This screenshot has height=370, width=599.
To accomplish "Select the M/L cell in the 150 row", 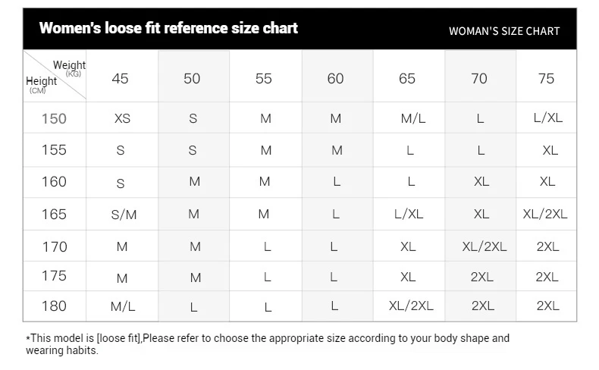I will [x=412, y=118].
